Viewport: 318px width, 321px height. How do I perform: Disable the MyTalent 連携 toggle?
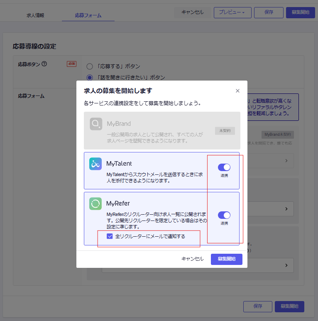coord(224,167)
